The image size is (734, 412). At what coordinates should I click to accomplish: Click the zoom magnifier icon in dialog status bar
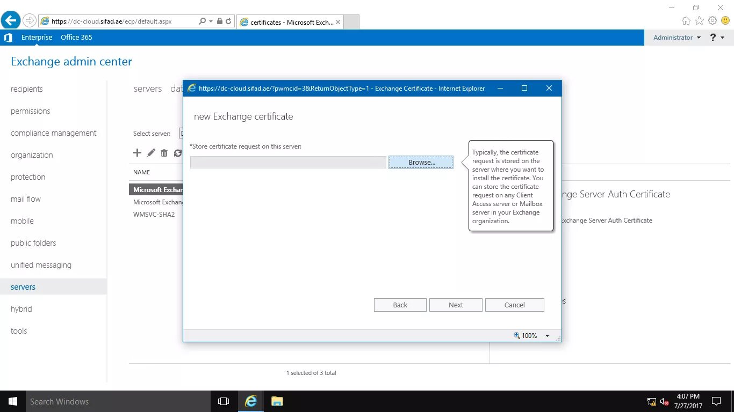pyautogui.click(x=517, y=335)
